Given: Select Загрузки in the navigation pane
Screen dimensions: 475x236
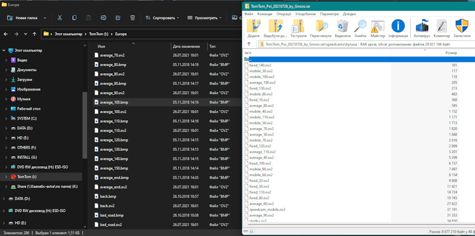Looking at the screenshot, I should 25,80.
